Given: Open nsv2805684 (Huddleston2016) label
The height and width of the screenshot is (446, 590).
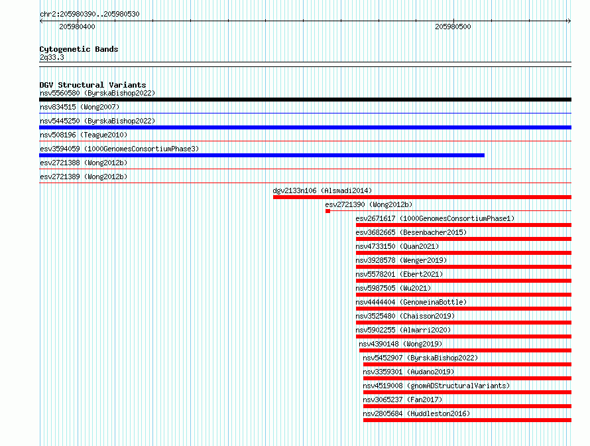Looking at the screenshot, I should [x=416, y=413].
